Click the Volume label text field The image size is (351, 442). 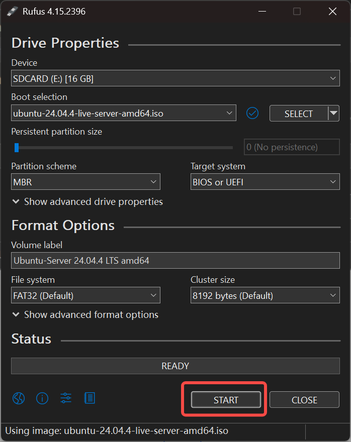pyautogui.click(x=175, y=261)
